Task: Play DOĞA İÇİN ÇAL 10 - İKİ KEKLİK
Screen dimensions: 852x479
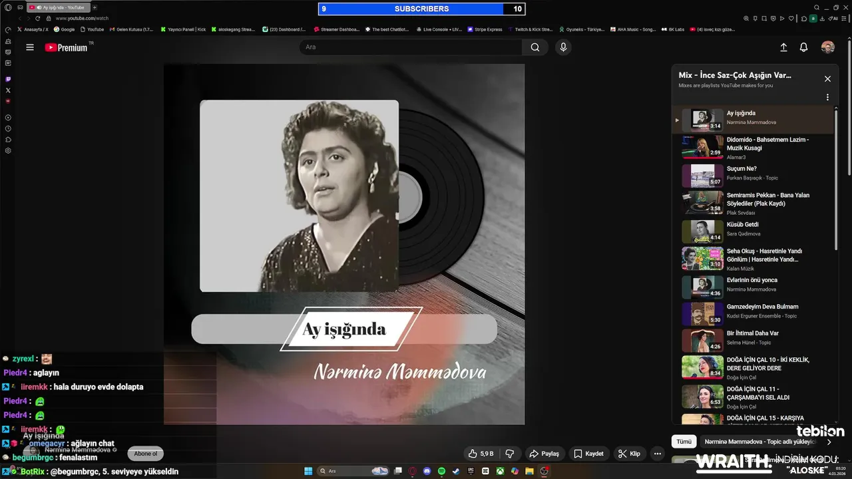Action: coord(753,367)
